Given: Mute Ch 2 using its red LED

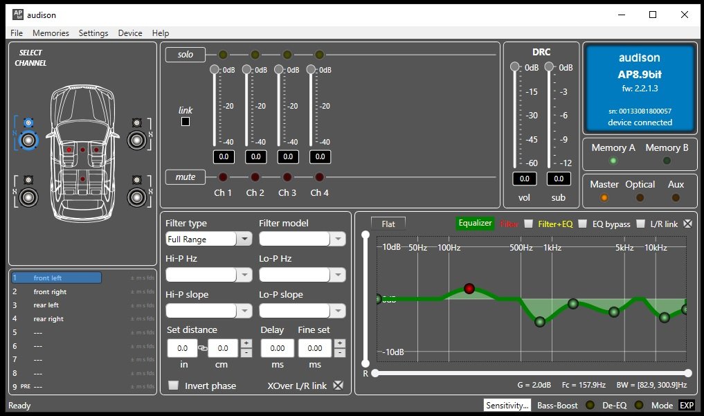Looking at the screenshot, I should (x=255, y=177).
